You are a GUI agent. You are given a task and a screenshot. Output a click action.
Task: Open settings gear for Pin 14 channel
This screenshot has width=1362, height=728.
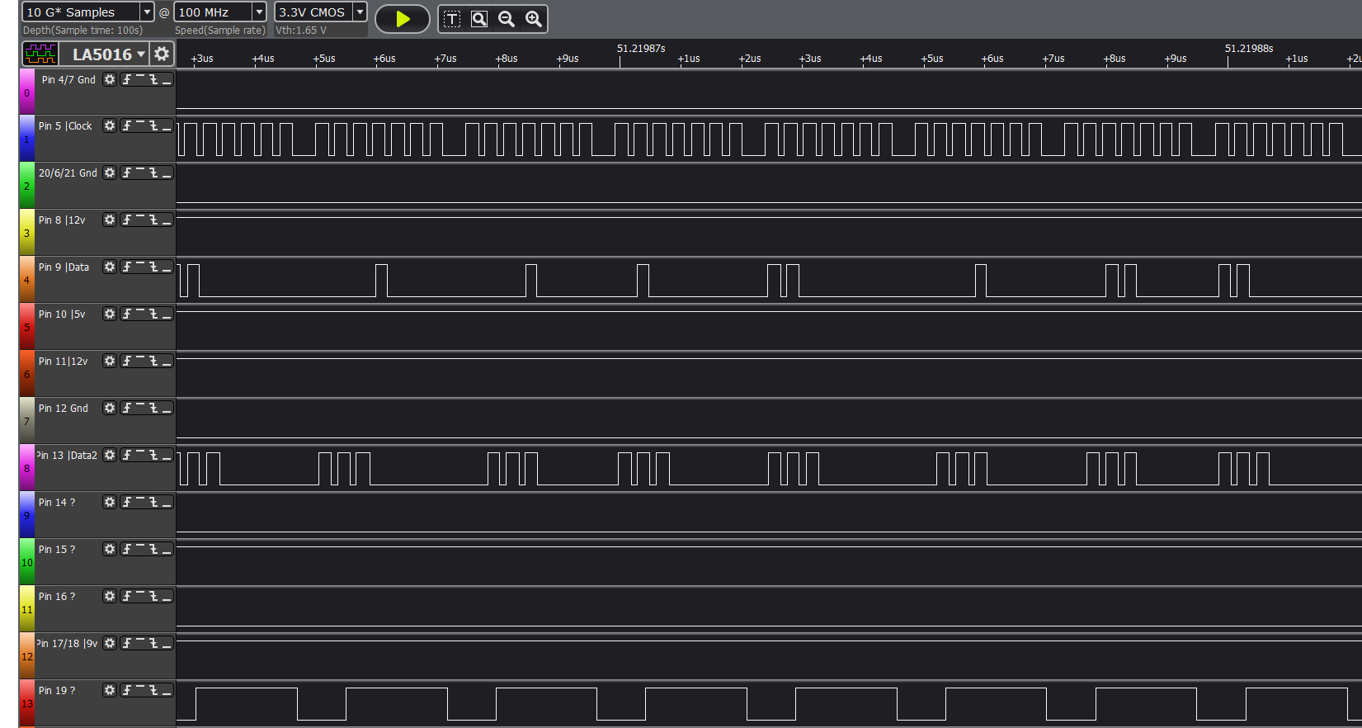click(x=110, y=502)
